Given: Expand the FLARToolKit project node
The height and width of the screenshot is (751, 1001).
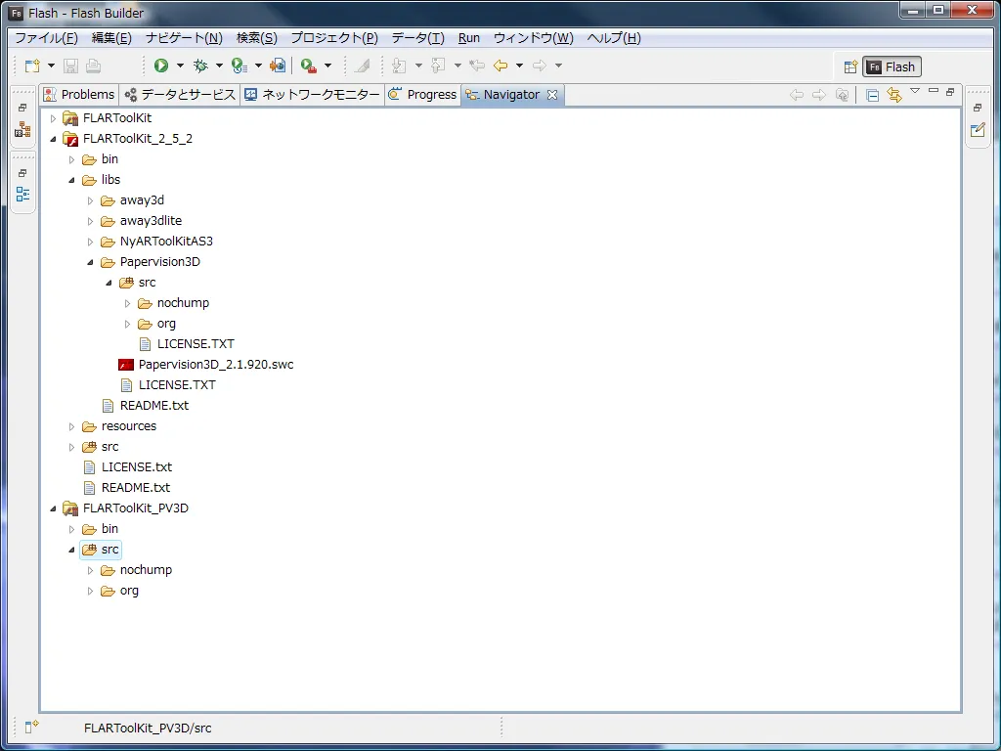Looking at the screenshot, I should tap(54, 118).
